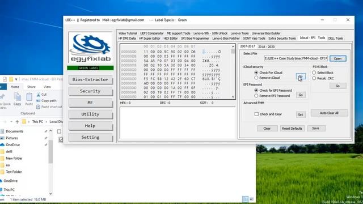Switch to details view in Explorer status bar
Screen dimensions: 363x204
point(245,199)
